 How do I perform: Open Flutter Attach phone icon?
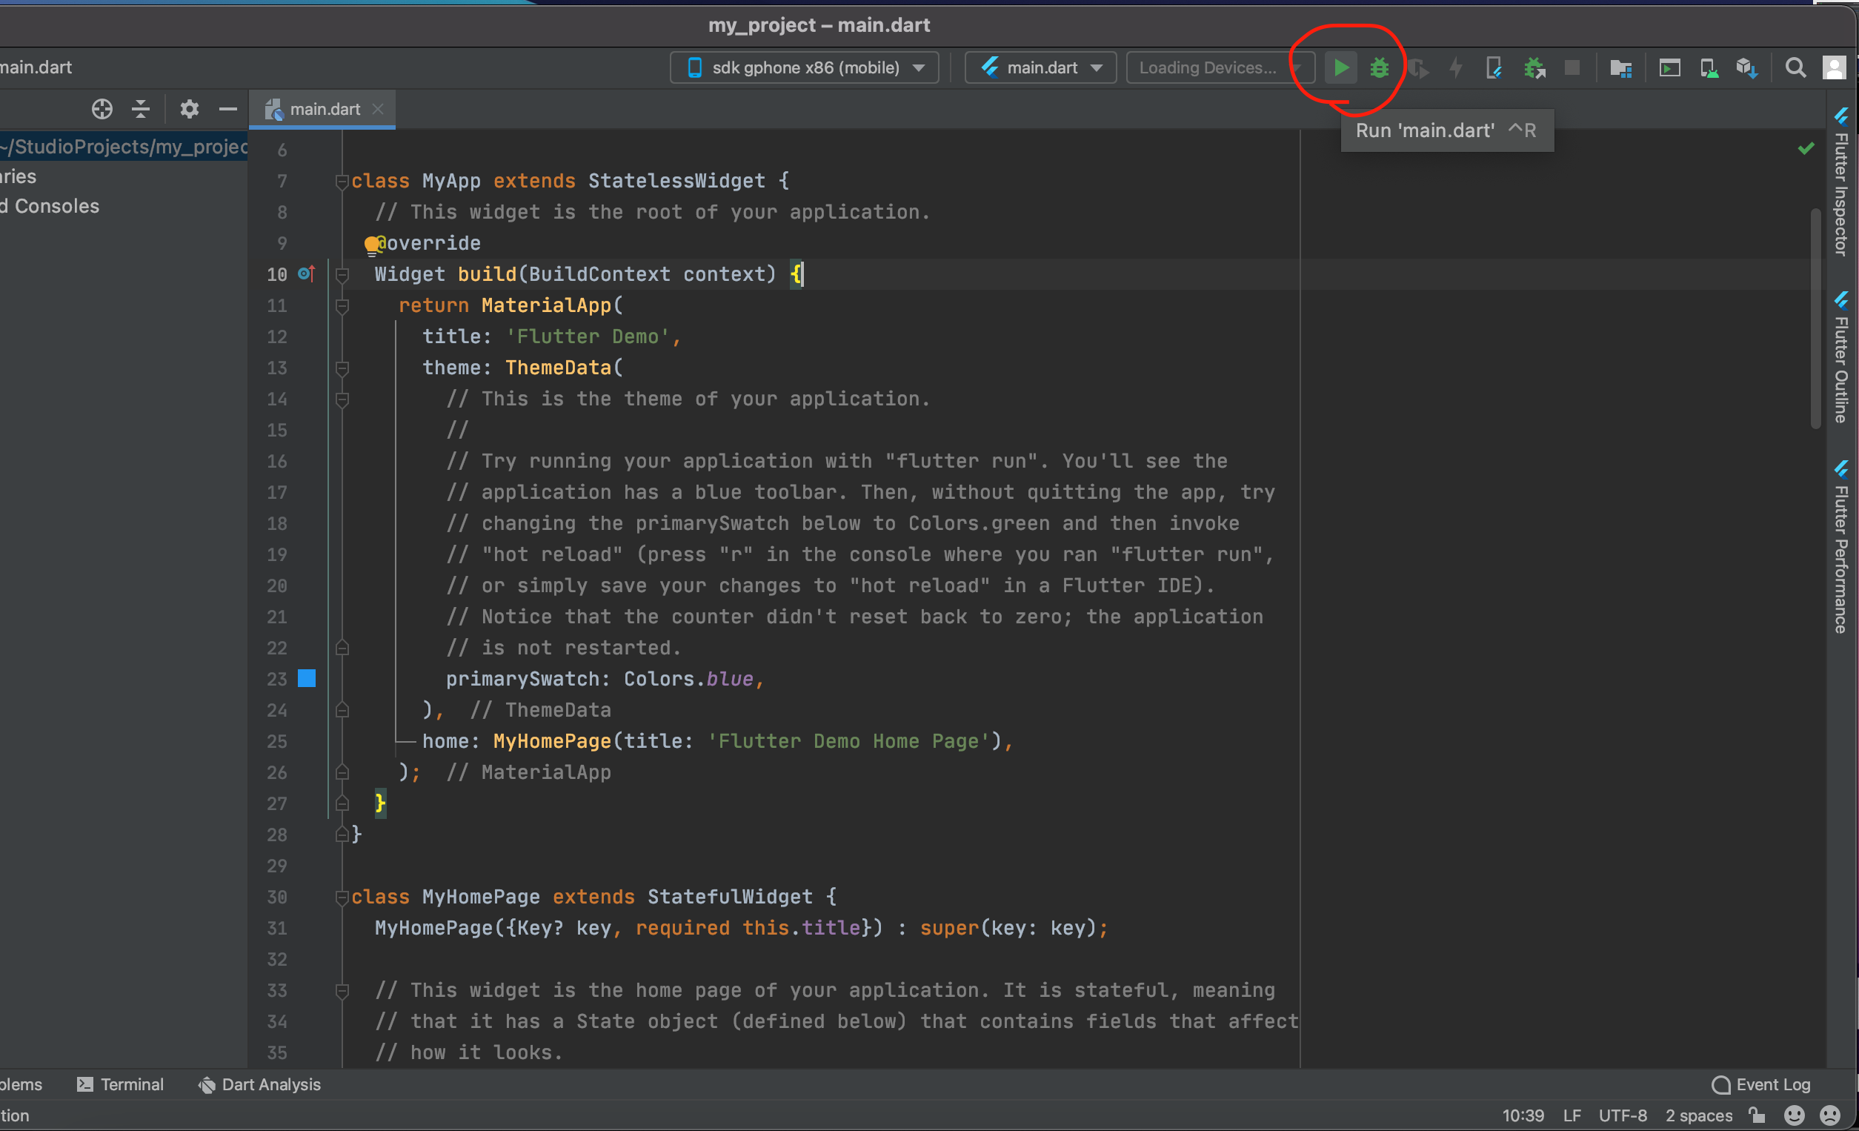point(1493,68)
